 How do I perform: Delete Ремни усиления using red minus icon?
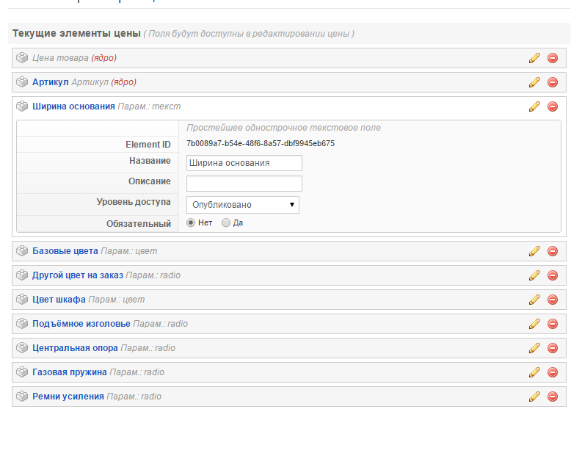pos(553,397)
